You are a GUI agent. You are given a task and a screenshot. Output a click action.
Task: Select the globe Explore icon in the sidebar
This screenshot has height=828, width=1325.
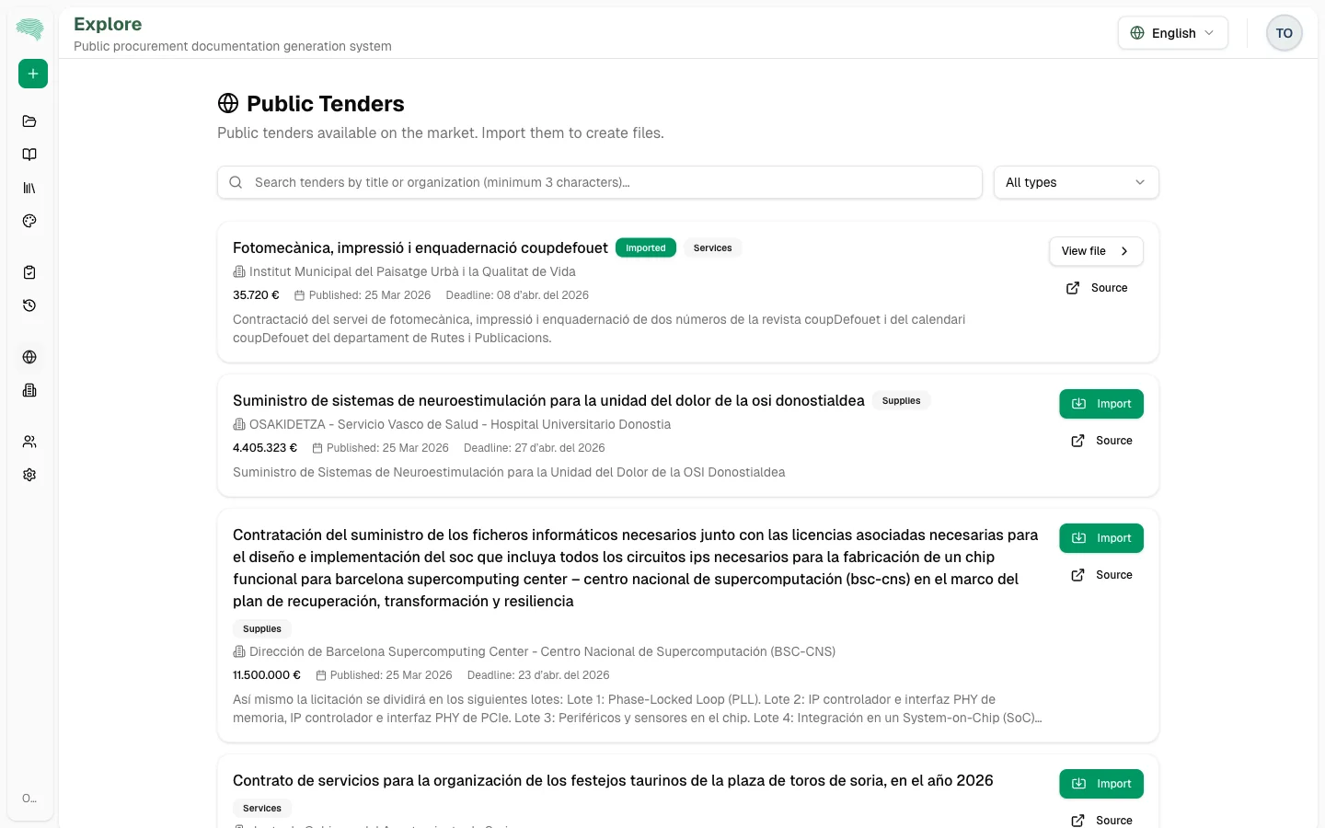click(29, 356)
